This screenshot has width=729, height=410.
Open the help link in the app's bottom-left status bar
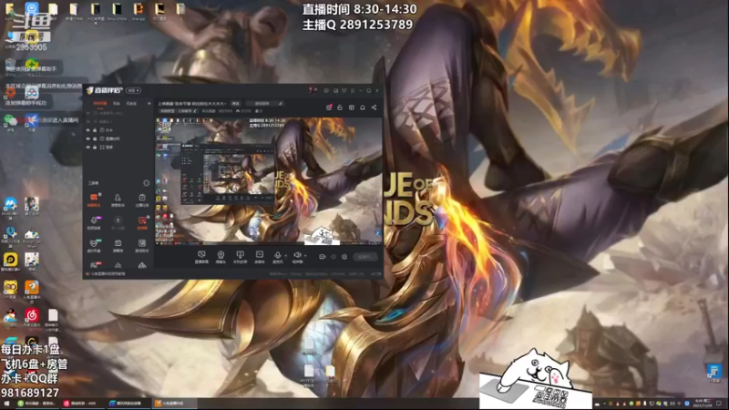[107, 274]
